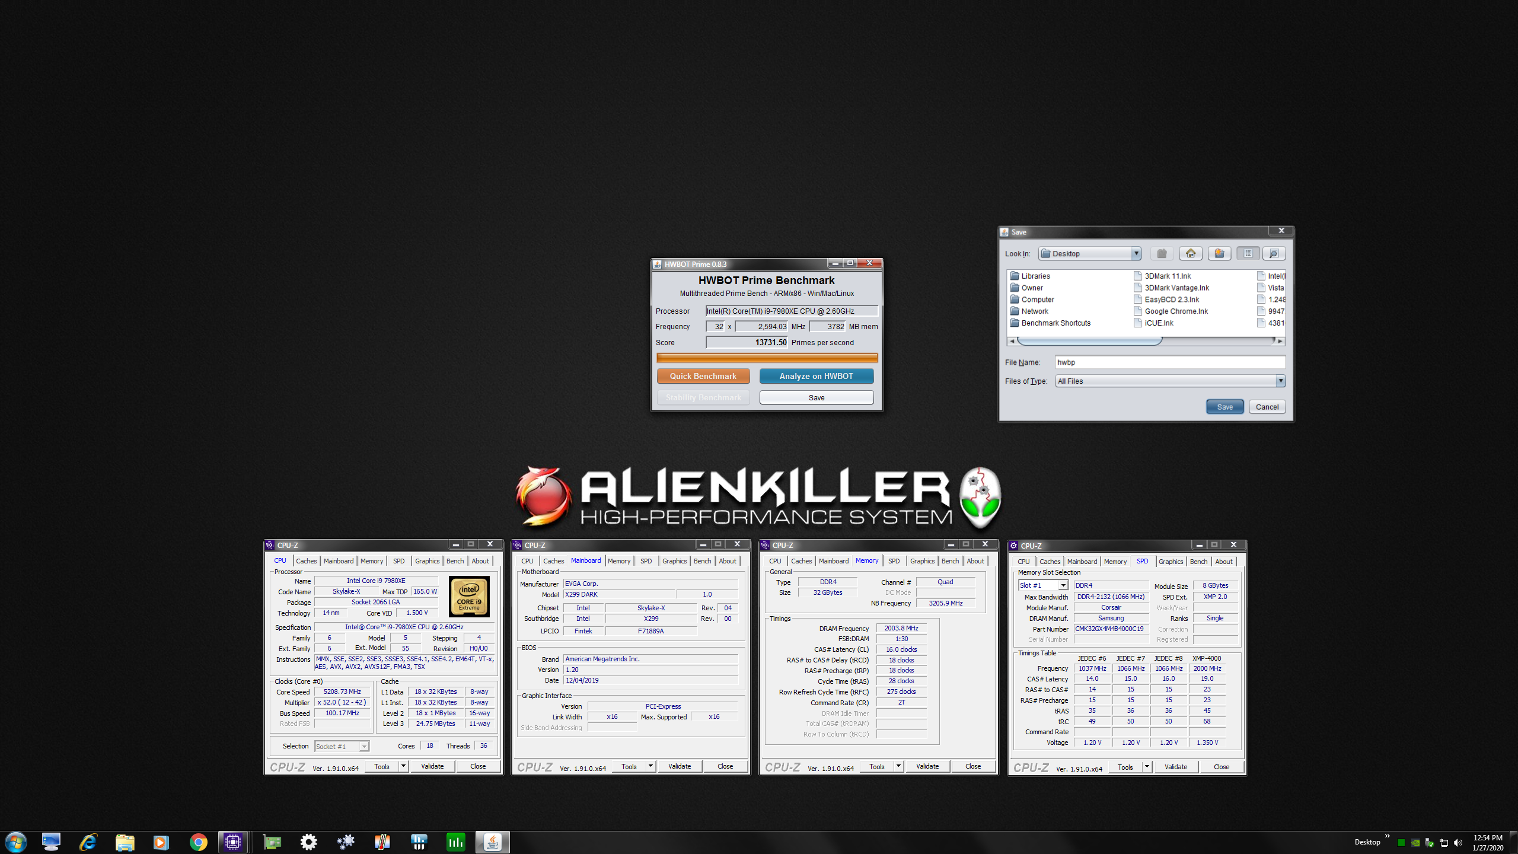Click the Java HWBOT Prime taskbar icon
Image resolution: width=1518 pixels, height=854 pixels.
click(492, 842)
